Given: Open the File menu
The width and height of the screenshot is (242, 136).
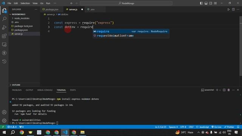Looking at the screenshot, I should (9, 3).
